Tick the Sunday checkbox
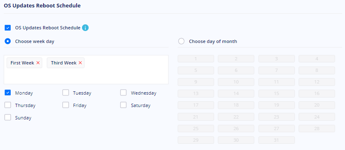The height and width of the screenshot is (150, 345). 8,117
